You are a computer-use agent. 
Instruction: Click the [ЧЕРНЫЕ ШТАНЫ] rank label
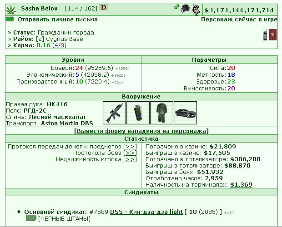(64, 218)
